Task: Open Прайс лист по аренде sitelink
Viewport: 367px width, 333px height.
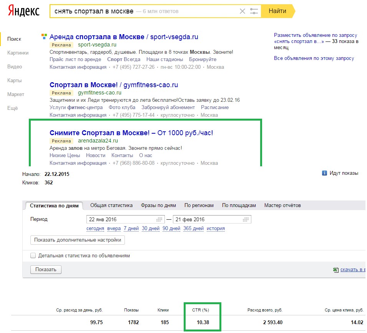Action: (x=75, y=60)
